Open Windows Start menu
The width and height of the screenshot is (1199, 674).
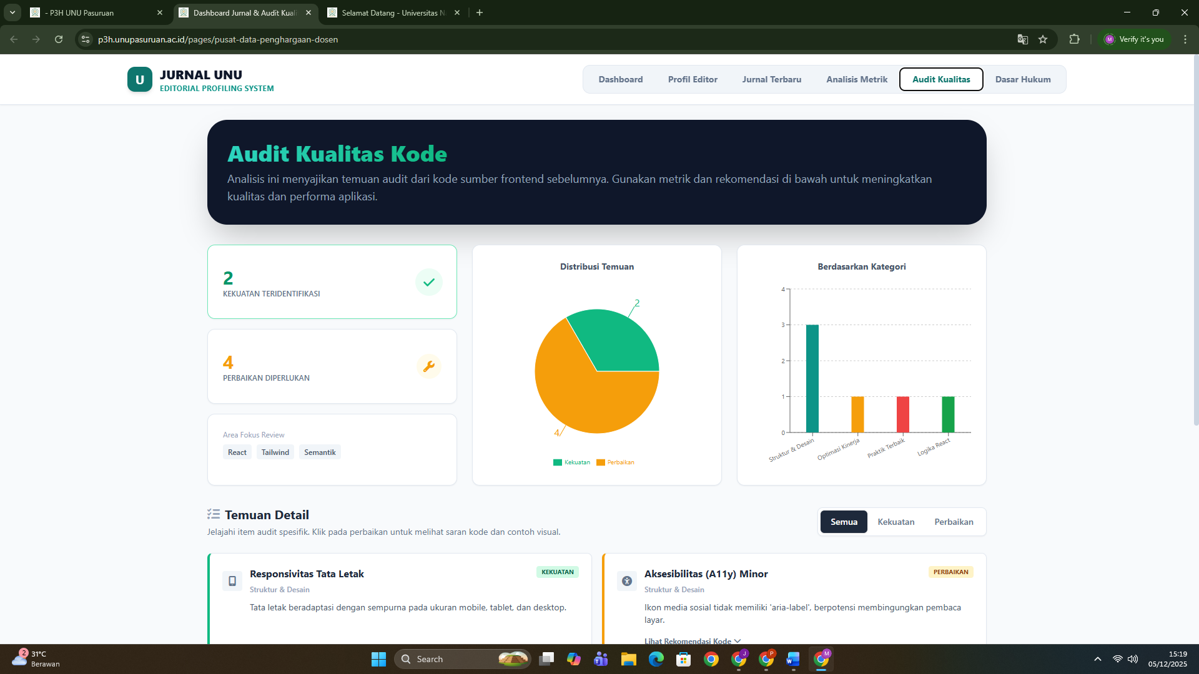pos(378,659)
